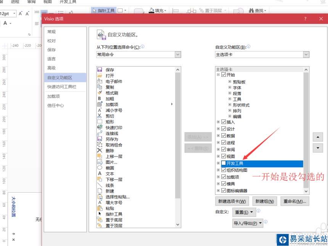The height and width of the screenshot is (246, 328).
Task: Toggle the 审阅 tab checkbox
Action: coord(223,150)
